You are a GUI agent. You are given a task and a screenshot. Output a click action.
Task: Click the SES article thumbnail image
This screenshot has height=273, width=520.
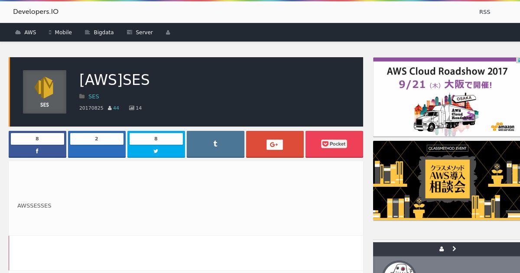[x=45, y=92]
